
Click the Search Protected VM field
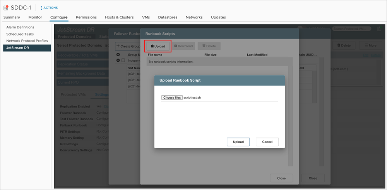click(x=351, y=29)
